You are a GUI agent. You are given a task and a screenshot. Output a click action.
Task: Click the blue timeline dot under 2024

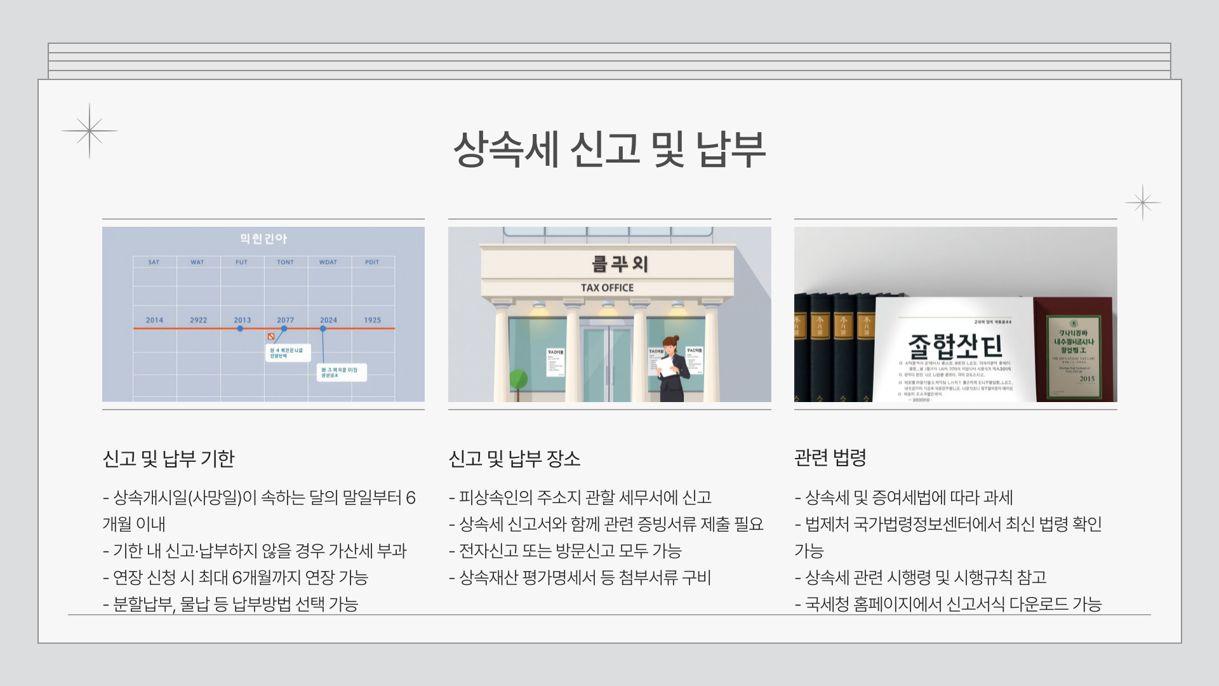[x=323, y=329]
